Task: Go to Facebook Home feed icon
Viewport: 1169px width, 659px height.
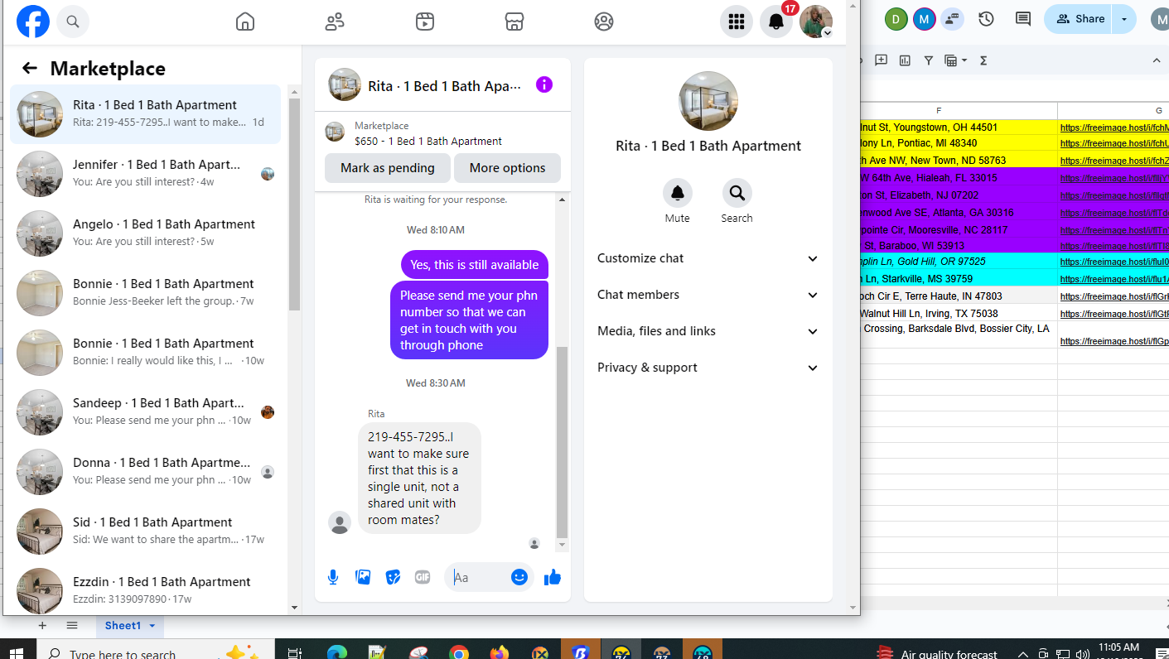Action: coord(245,22)
